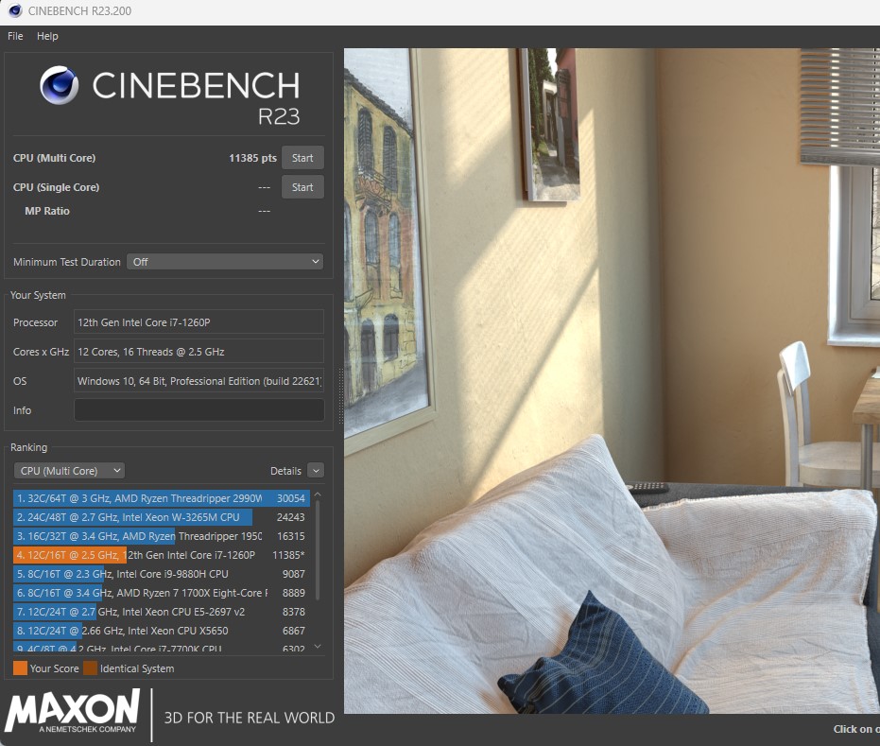Click the 24243 score value
Screen dimensions: 880x746
pos(291,517)
